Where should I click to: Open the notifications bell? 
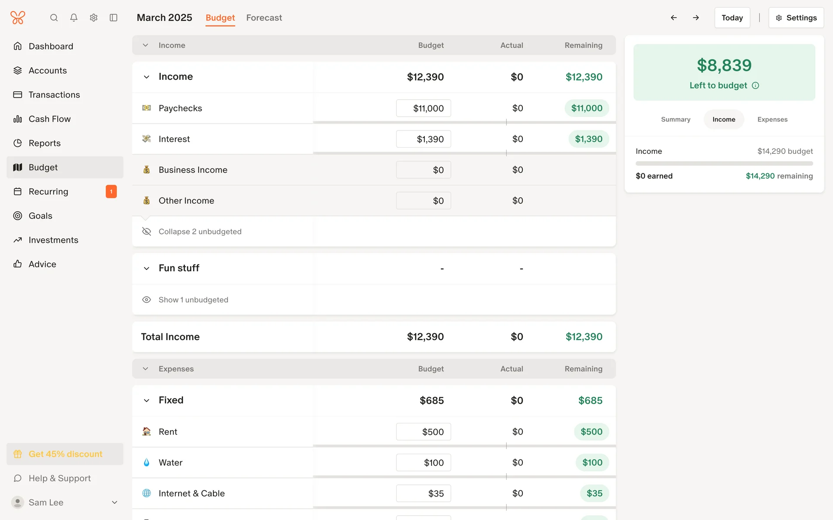pos(74,18)
